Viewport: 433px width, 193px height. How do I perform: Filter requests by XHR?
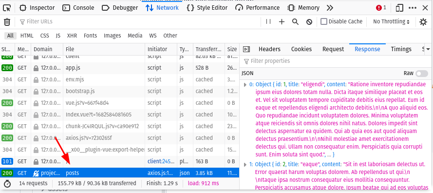click(x=72, y=36)
